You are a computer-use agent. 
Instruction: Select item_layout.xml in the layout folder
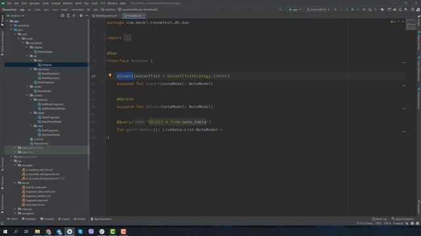34,205
